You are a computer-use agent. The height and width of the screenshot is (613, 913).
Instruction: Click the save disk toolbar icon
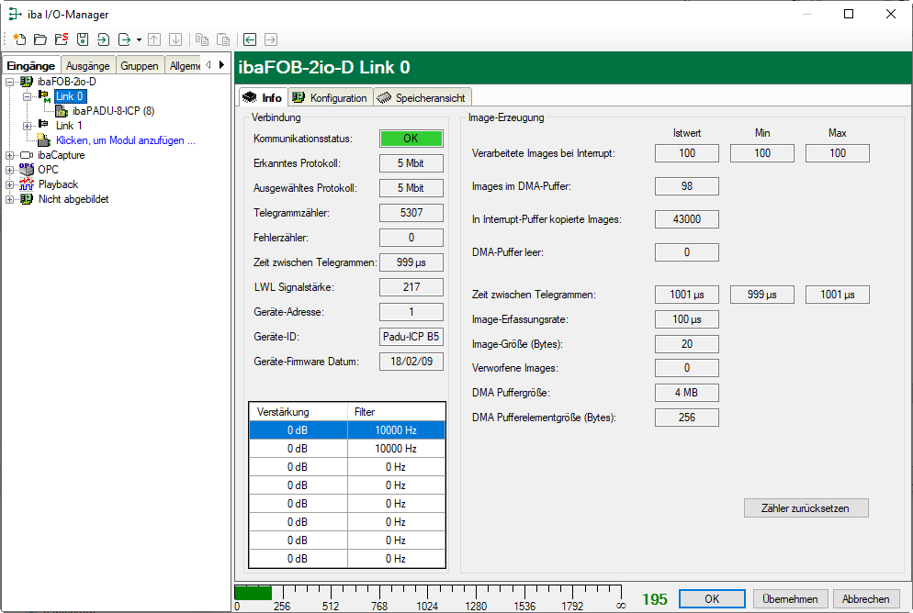(83, 39)
